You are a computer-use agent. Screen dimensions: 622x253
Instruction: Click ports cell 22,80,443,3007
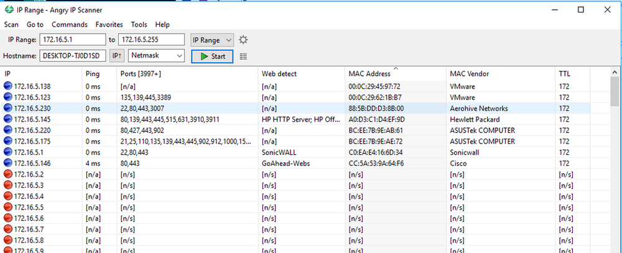coord(142,108)
